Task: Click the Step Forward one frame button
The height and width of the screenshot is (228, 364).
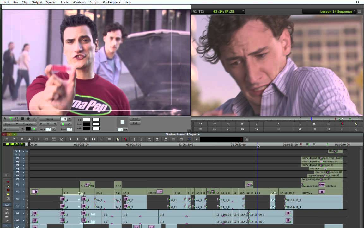Action: pyautogui.click(x=242, y=123)
